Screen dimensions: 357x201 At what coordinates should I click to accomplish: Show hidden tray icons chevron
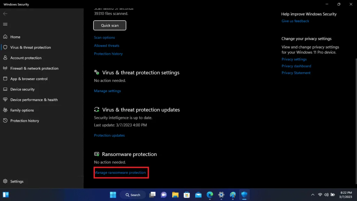[313, 195]
